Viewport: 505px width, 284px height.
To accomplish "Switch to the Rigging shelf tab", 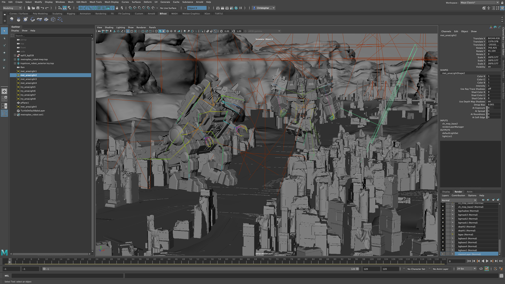I will pos(71,14).
